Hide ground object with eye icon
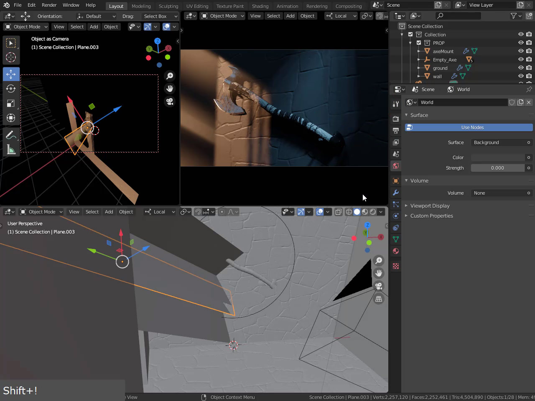 [x=521, y=68]
